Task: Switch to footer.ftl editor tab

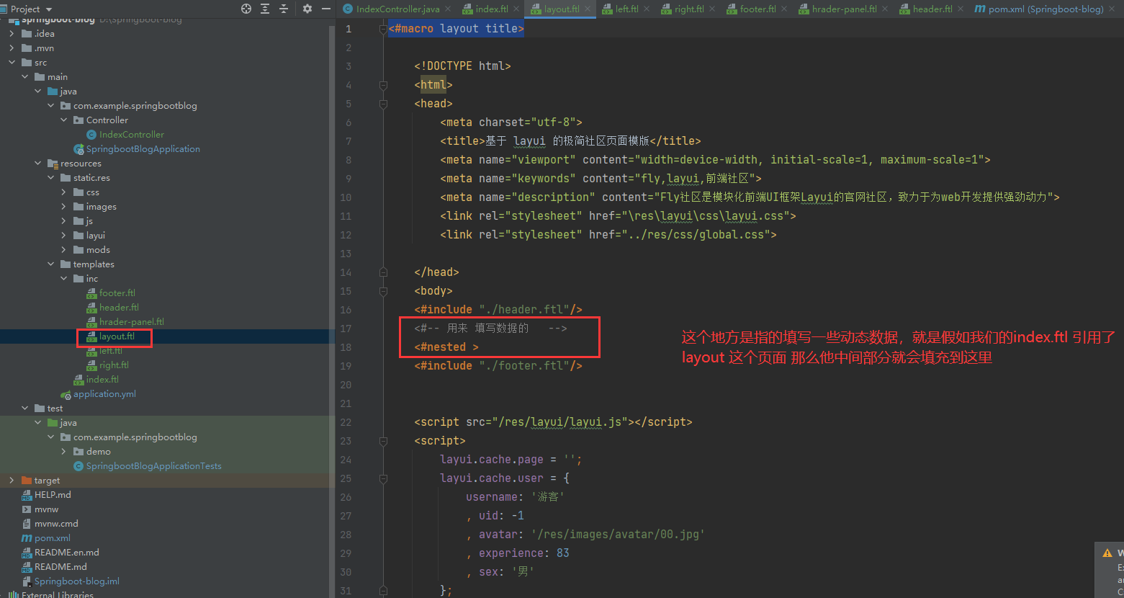Action: (x=758, y=9)
